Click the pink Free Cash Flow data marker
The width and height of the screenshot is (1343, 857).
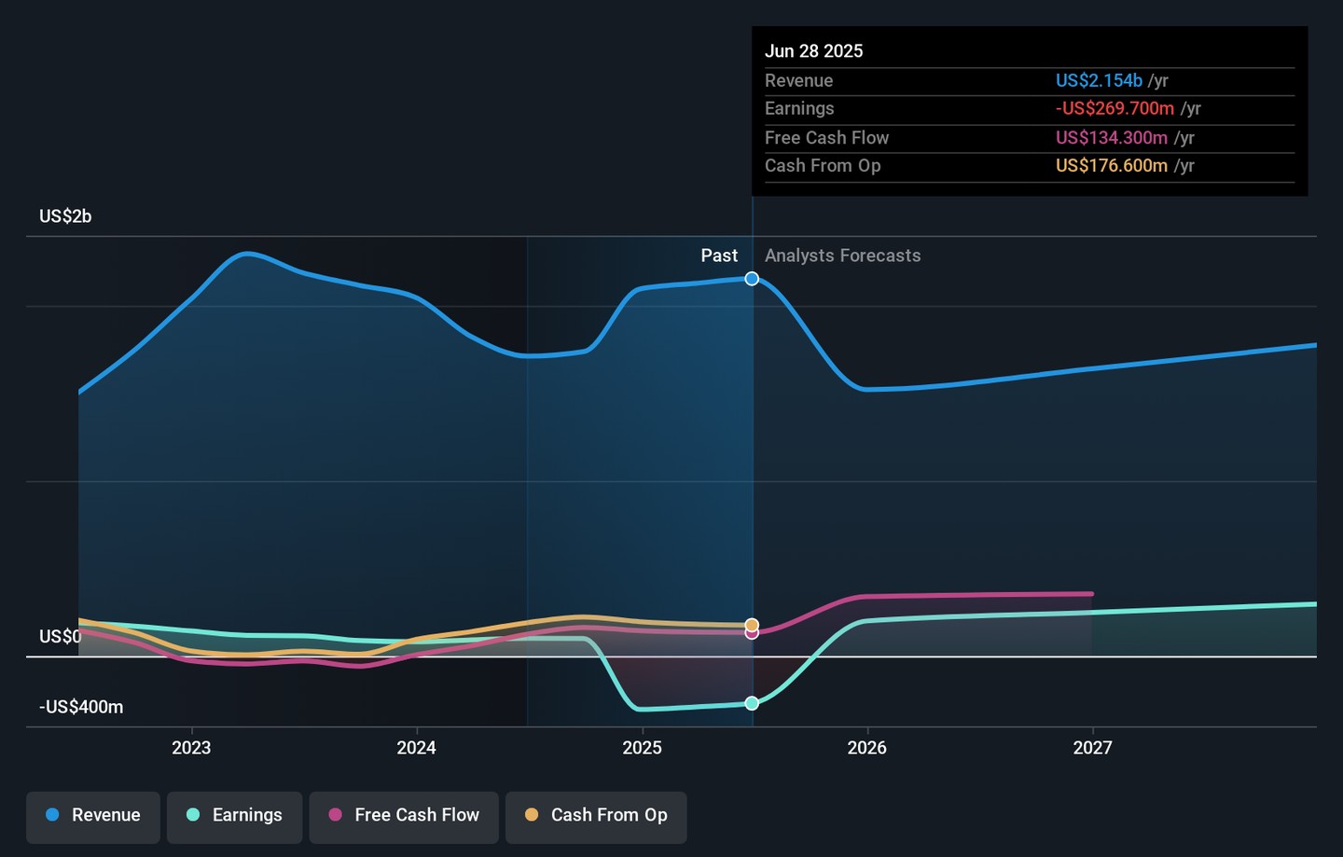(752, 634)
